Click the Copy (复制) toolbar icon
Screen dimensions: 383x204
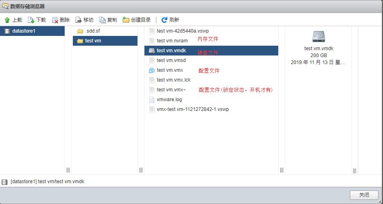pos(102,20)
